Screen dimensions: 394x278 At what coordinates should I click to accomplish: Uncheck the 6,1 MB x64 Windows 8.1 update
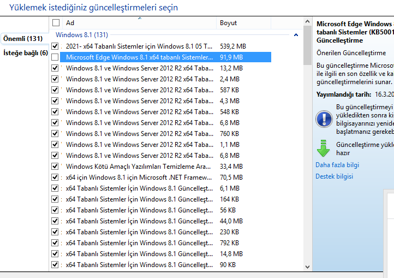point(55,188)
